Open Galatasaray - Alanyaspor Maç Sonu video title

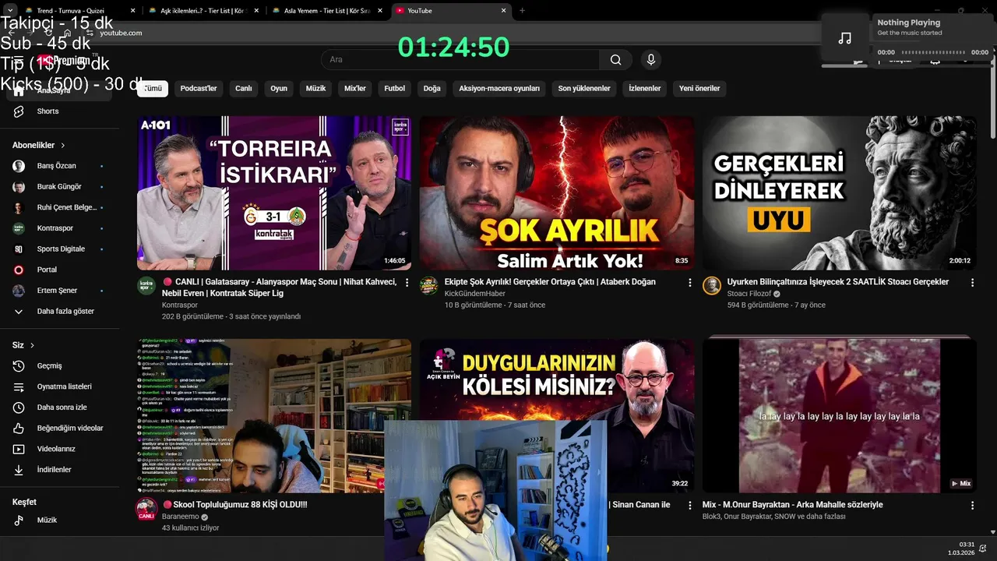click(280, 288)
